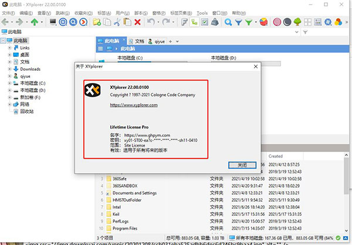Expand the Links tree node
The height and width of the screenshot is (245, 352).
click(x=10, y=47)
